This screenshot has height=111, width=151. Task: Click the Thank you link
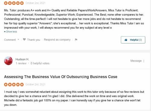pos(34,40)
